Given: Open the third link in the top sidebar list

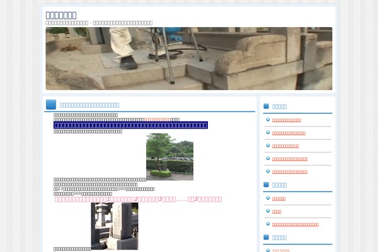Looking at the screenshot, I should (285, 146).
